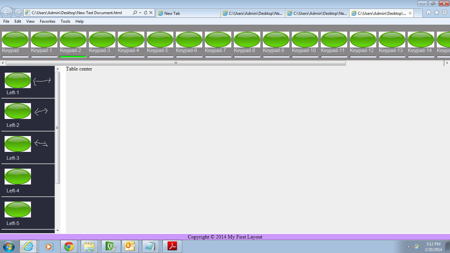Click the horizontal scrollbar right arrow
450x253 pixels.
click(x=447, y=63)
